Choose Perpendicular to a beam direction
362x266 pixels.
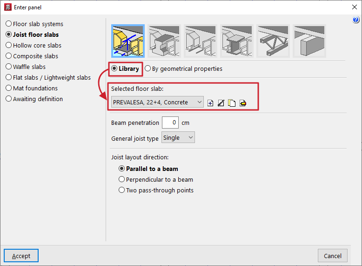coord(156,179)
